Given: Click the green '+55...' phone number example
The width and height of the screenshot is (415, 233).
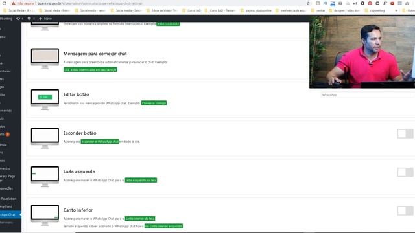Looking at the screenshot, I should [x=168, y=24].
